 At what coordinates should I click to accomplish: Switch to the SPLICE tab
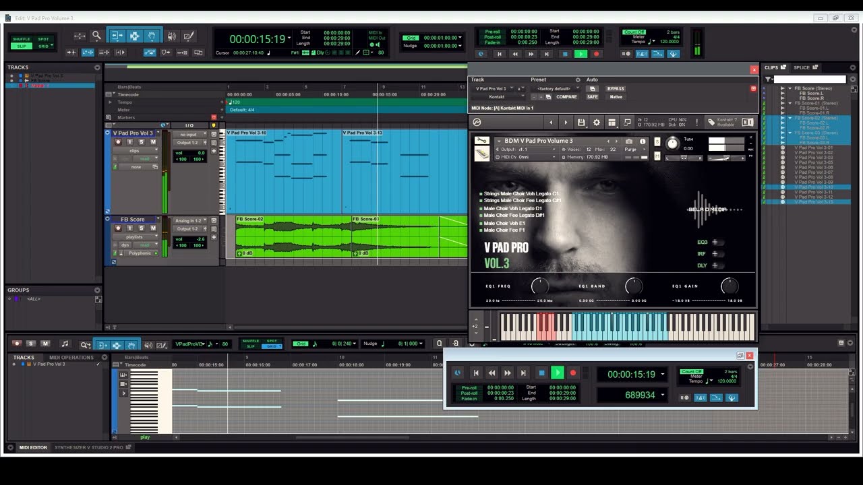point(805,67)
